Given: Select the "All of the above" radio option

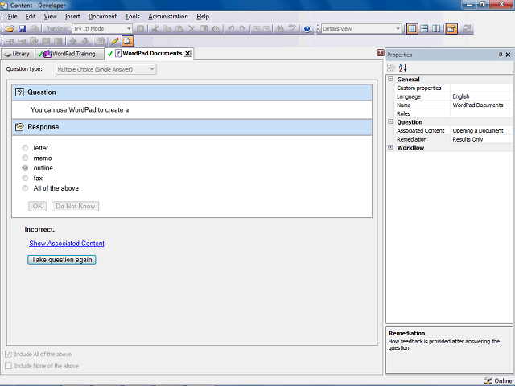Looking at the screenshot, I should point(25,188).
